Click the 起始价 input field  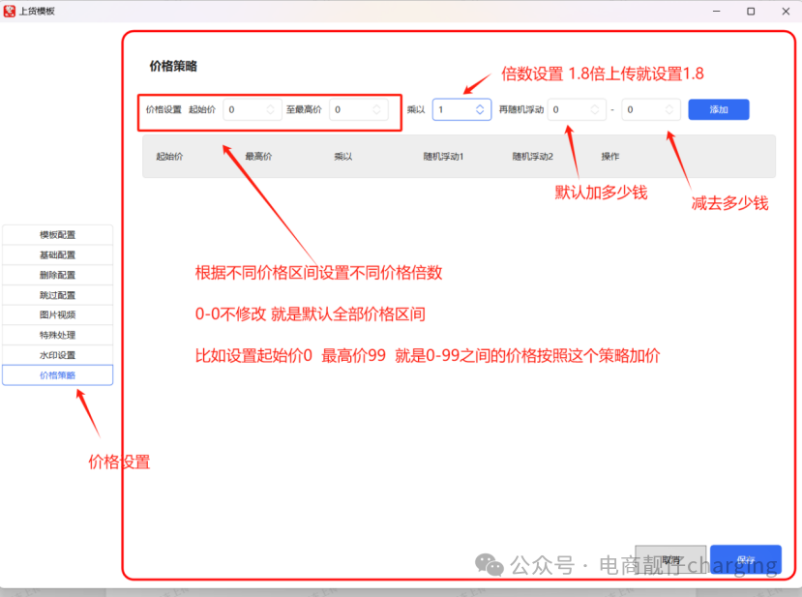tap(248, 109)
